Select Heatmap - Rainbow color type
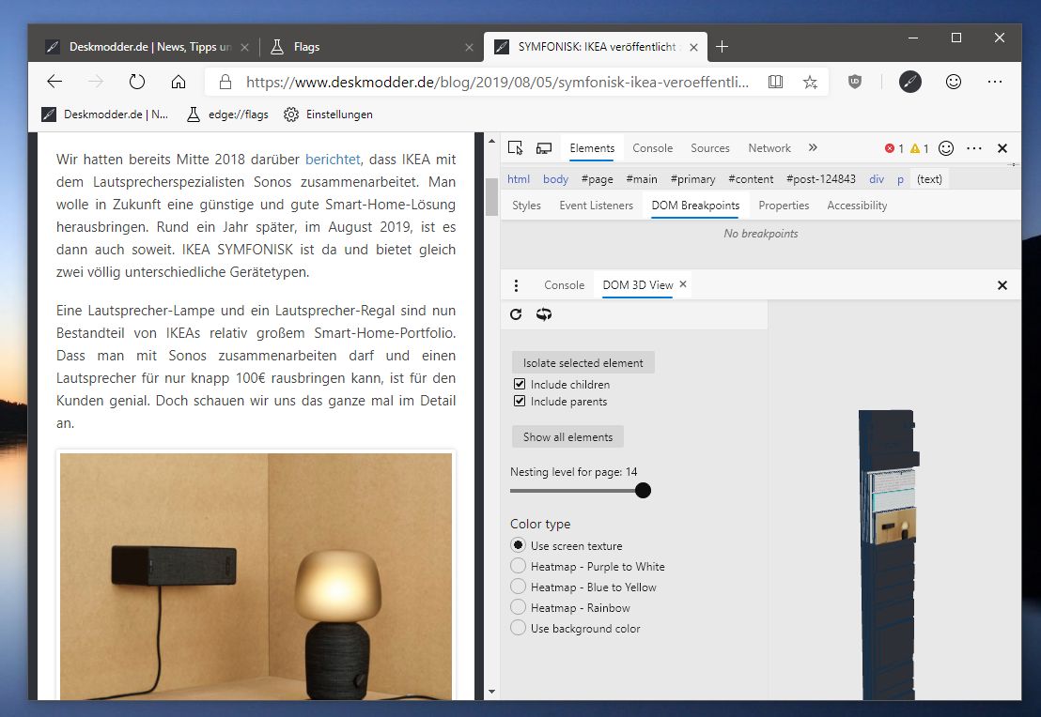Viewport: 1041px width, 717px height. (518, 607)
